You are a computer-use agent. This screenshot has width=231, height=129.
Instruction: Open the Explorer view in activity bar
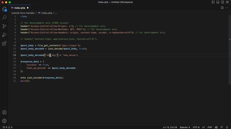pos(4,9)
